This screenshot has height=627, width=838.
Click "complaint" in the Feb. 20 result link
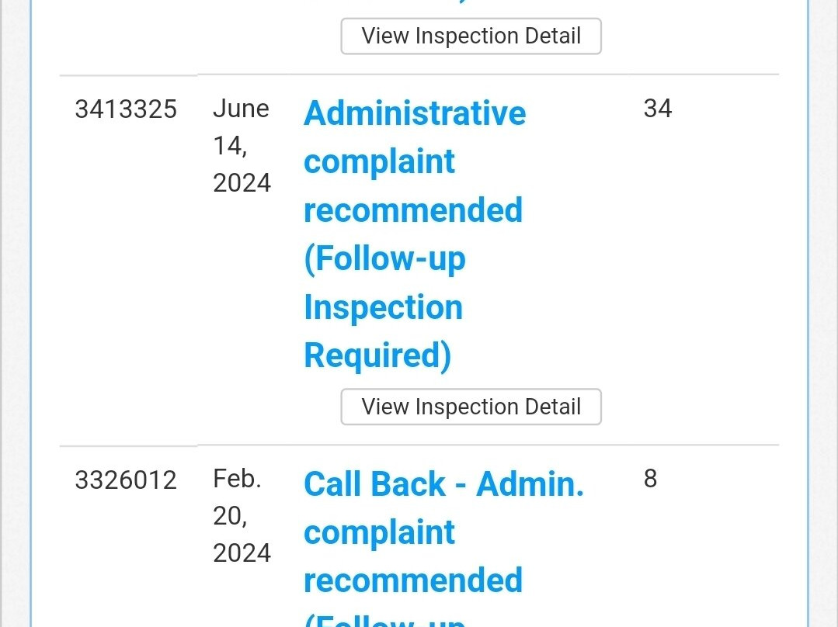point(379,532)
